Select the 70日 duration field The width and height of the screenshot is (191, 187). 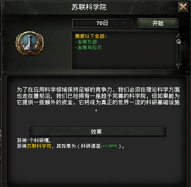(102, 23)
